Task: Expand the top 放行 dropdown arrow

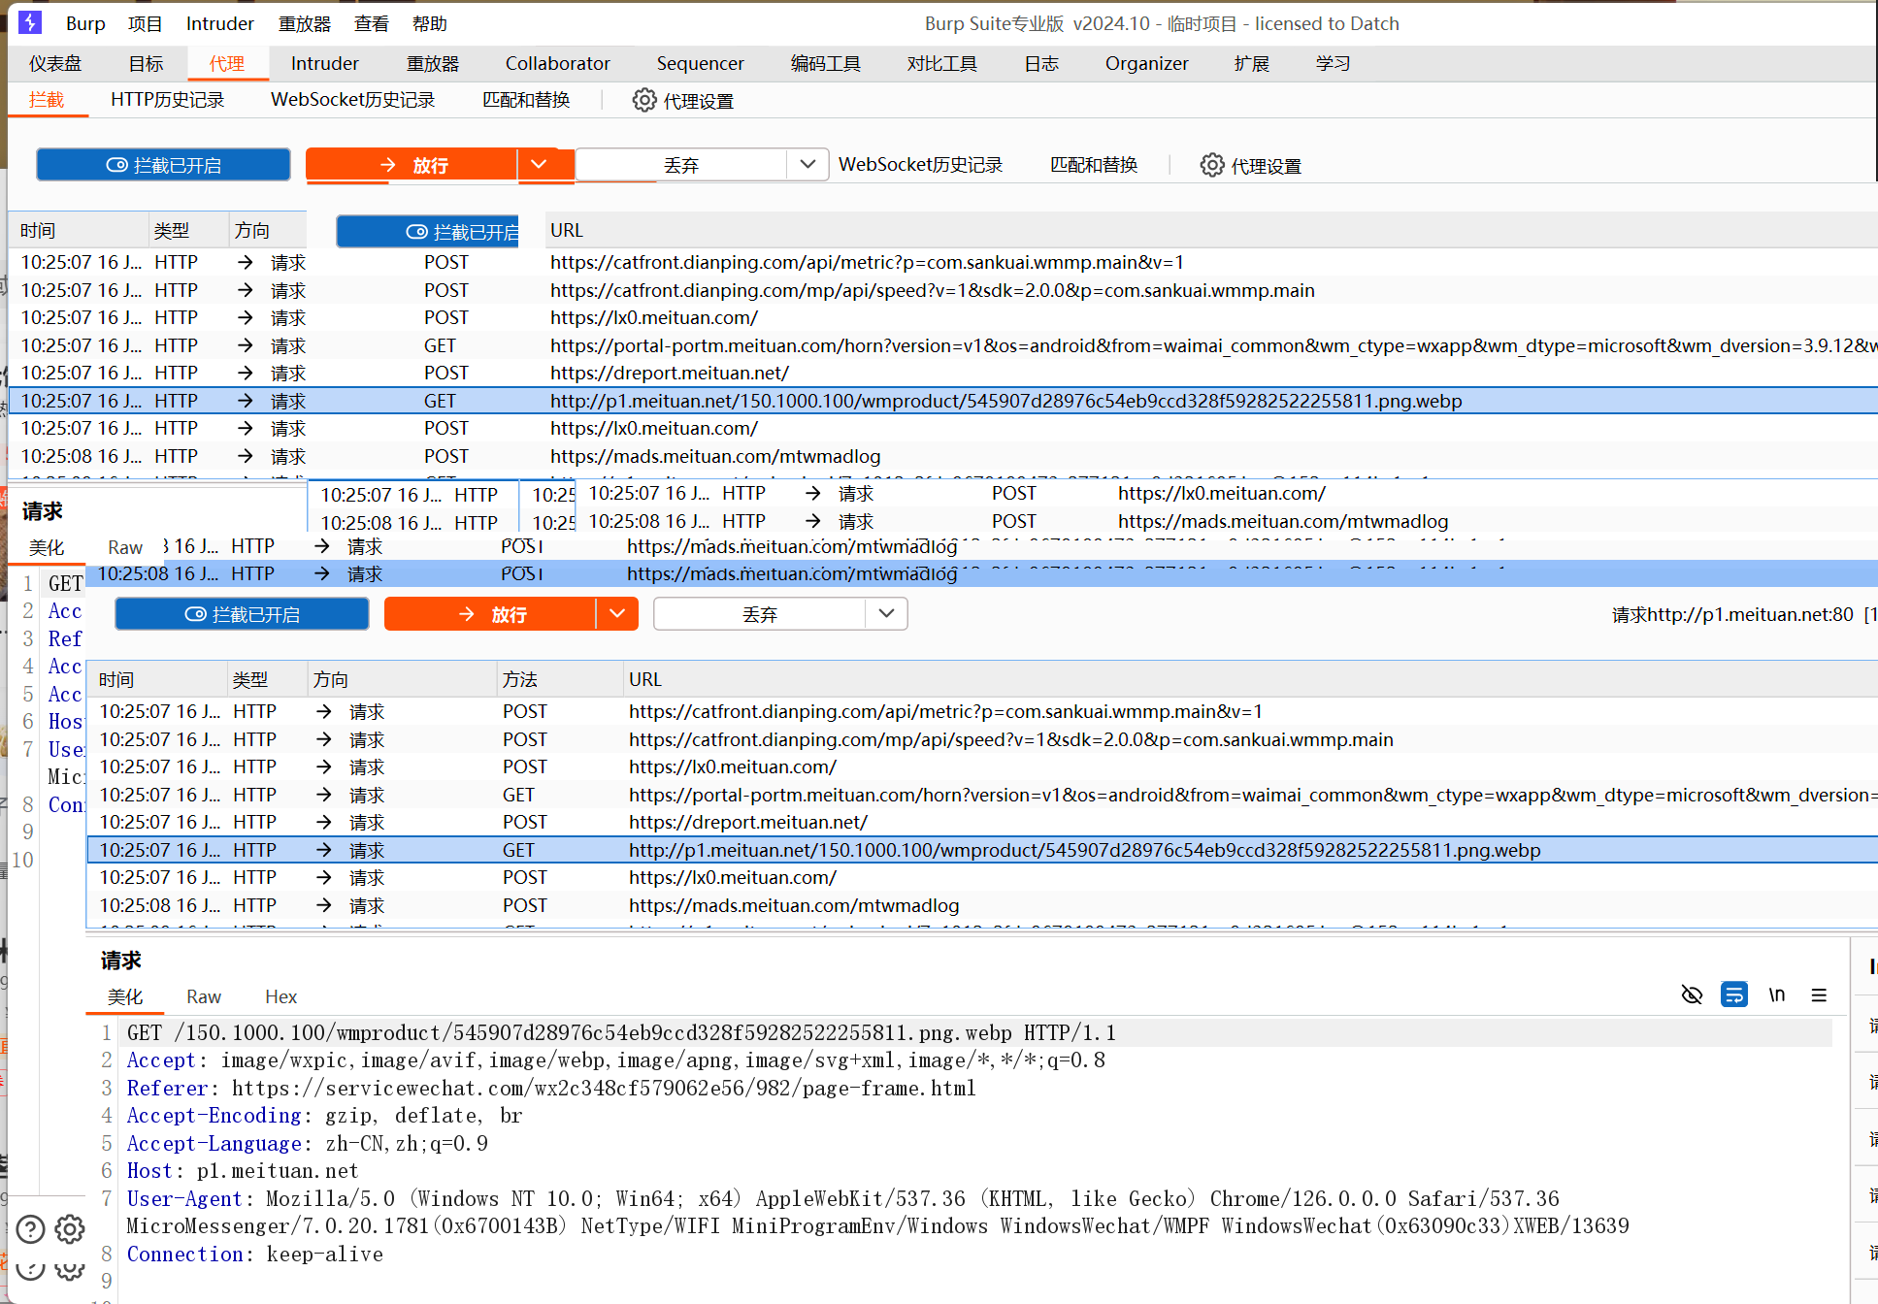Action: pyautogui.click(x=539, y=165)
